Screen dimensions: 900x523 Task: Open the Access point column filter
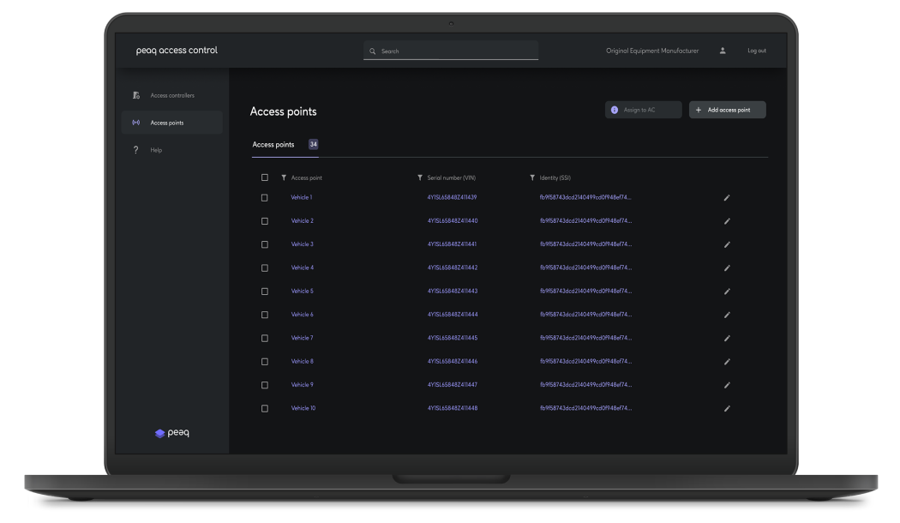coord(284,178)
